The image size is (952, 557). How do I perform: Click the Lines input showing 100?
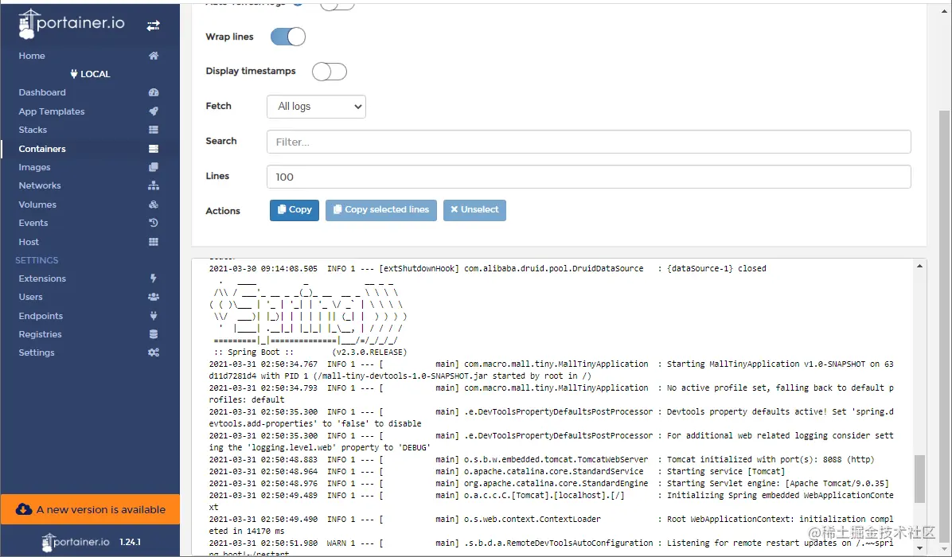point(588,177)
